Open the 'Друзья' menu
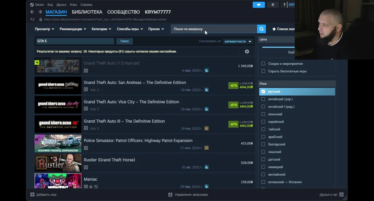Image resolution: width=374 pixels, height=201 pixels. tap(61, 5)
